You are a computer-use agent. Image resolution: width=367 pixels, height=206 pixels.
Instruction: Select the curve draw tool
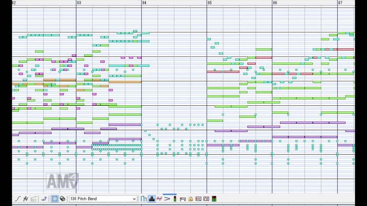[x=18, y=199]
